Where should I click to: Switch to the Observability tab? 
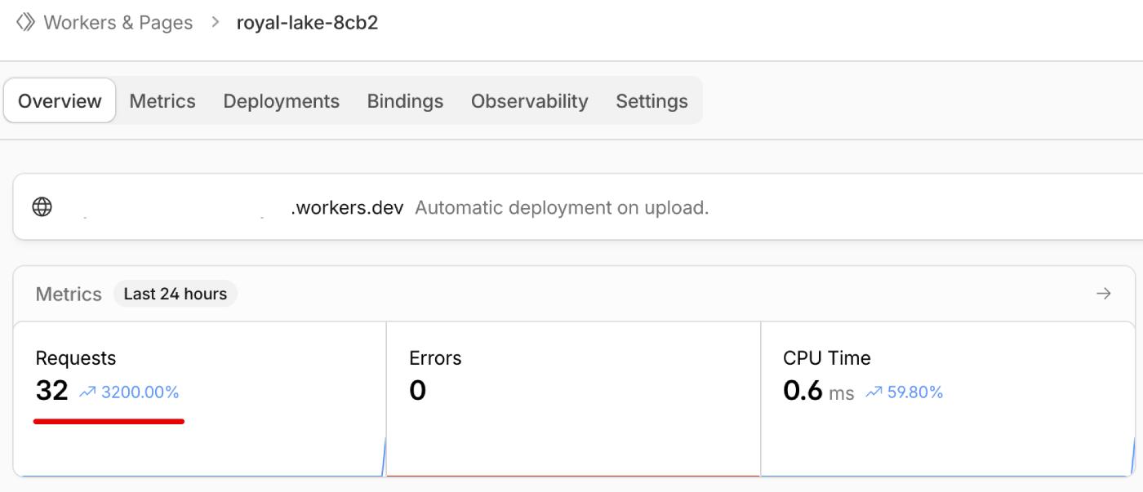pos(529,100)
